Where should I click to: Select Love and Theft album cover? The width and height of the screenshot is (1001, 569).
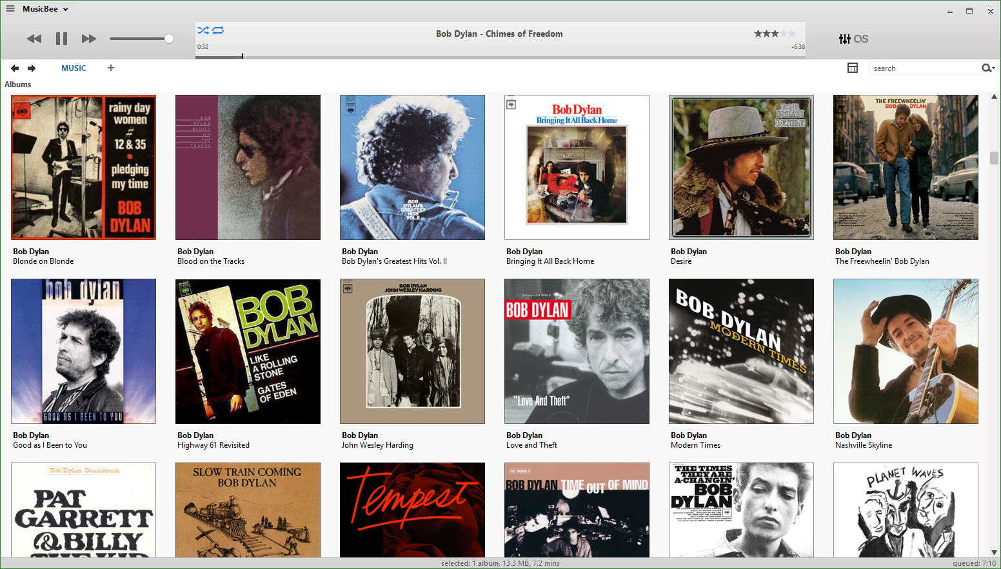coord(577,352)
